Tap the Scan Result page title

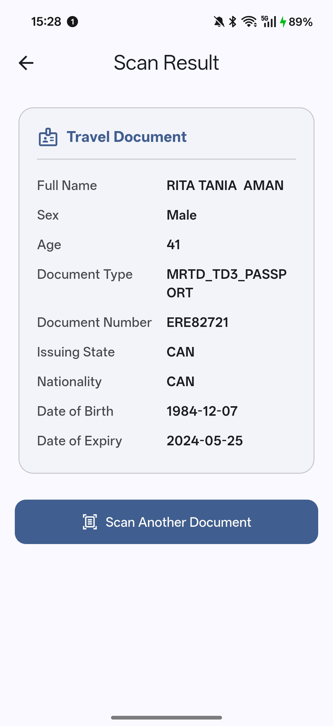(x=166, y=63)
